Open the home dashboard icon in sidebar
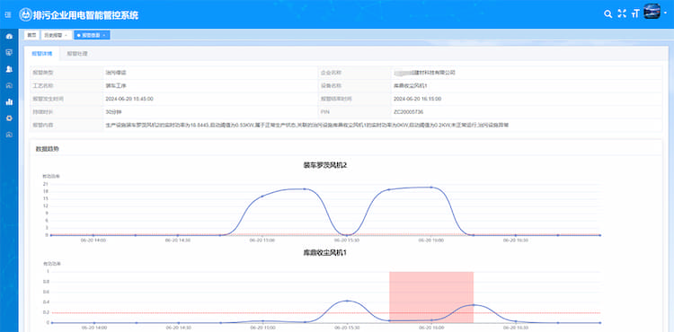Viewport: 674px width, 332px height. coord(9,36)
